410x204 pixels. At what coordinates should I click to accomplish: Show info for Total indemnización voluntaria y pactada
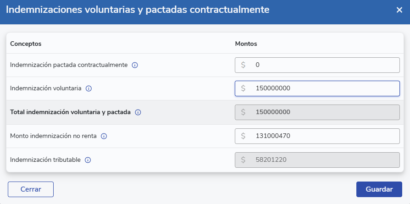point(138,112)
